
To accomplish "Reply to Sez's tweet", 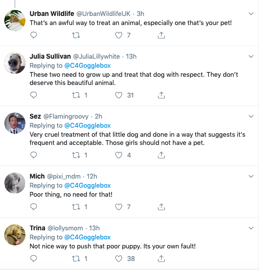I will 34,155.
